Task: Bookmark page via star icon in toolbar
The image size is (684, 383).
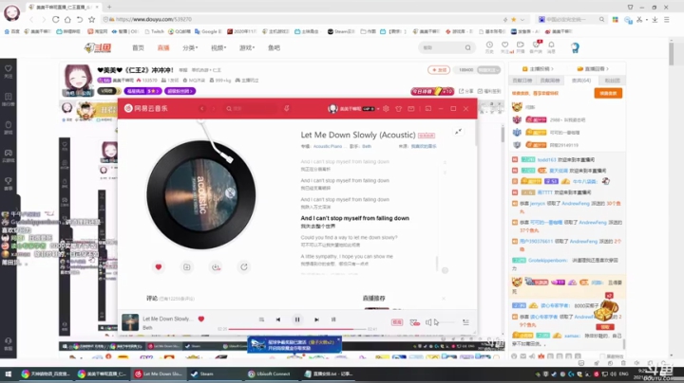Action: [91, 19]
